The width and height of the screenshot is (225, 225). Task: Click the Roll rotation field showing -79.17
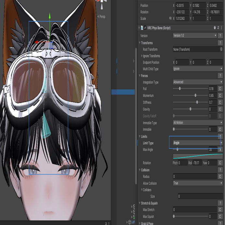197,163
